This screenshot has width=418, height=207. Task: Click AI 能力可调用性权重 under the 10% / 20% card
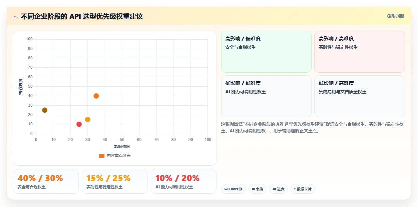[x=174, y=187]
